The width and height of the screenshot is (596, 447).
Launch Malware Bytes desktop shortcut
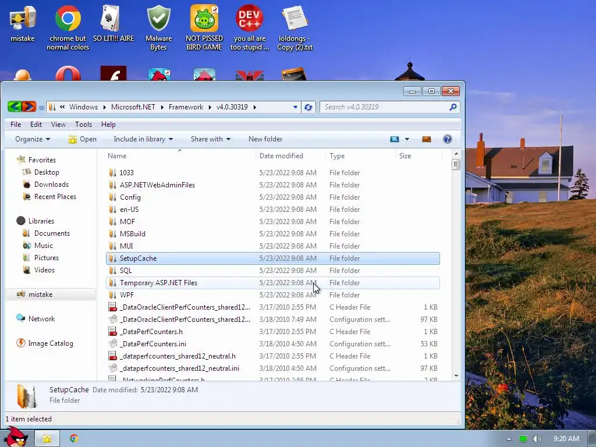158,27
